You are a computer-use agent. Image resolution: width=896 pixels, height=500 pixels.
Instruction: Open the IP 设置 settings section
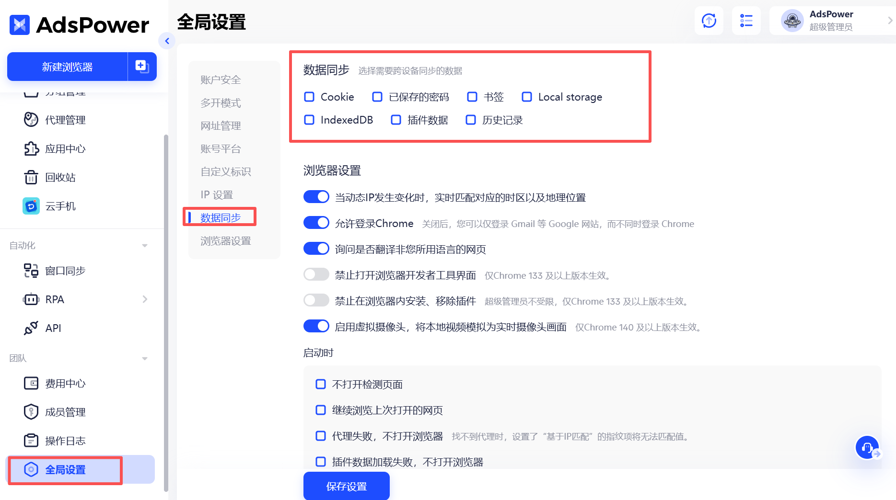(x=217, y=194)
